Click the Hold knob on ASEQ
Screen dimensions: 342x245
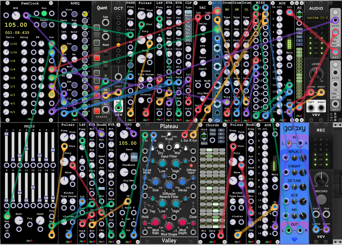tap(74, 37)
